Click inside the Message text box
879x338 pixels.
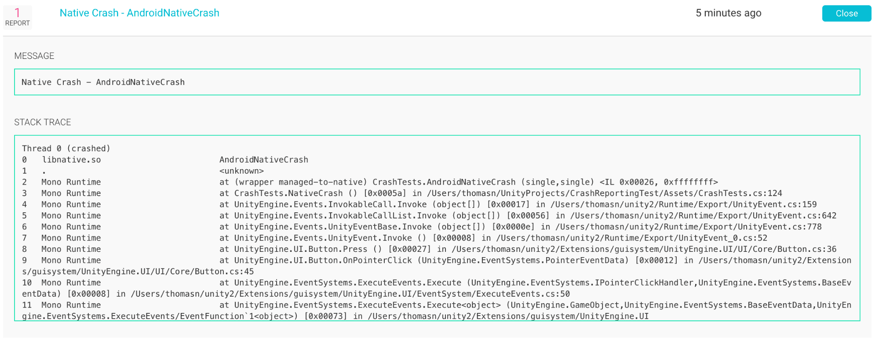click(437, 82)
